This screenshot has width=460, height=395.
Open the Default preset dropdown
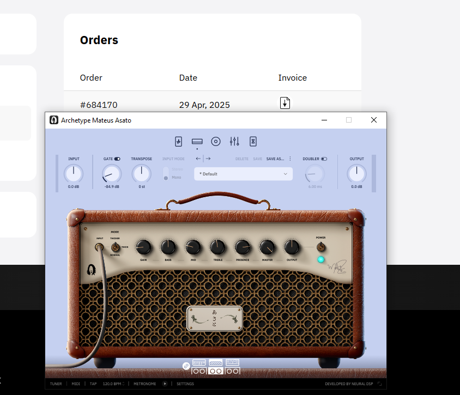click(x=243, y=174)
